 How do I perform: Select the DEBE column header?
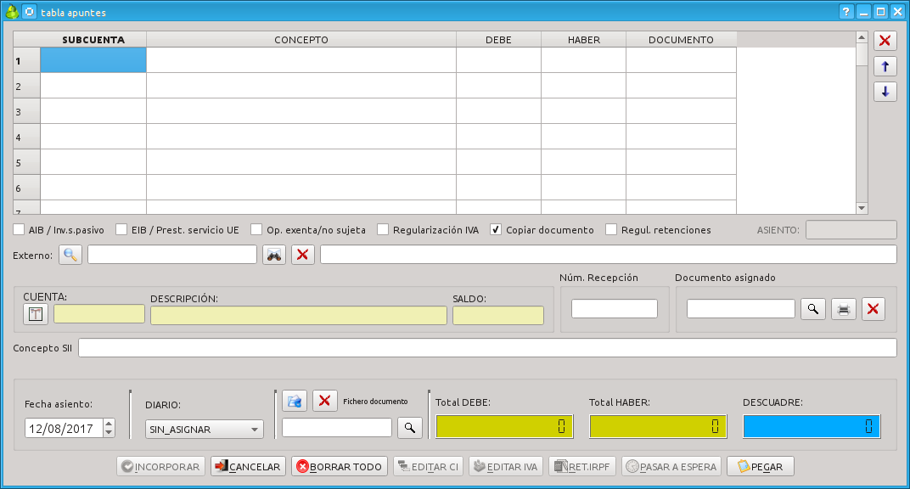tap(498, 39)
